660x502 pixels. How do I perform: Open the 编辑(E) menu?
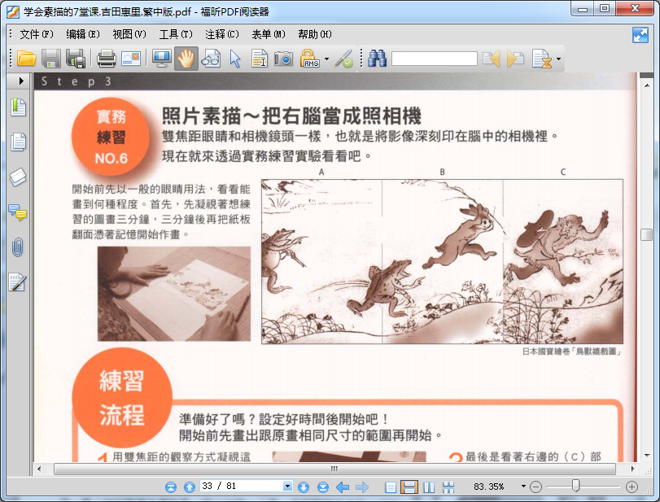click(83, 34)
